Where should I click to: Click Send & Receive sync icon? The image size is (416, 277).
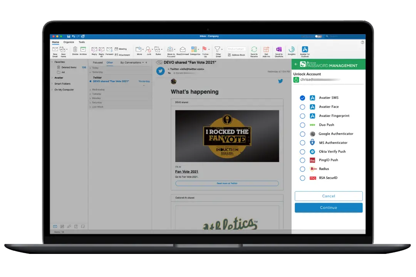click(x=254, y=49)
